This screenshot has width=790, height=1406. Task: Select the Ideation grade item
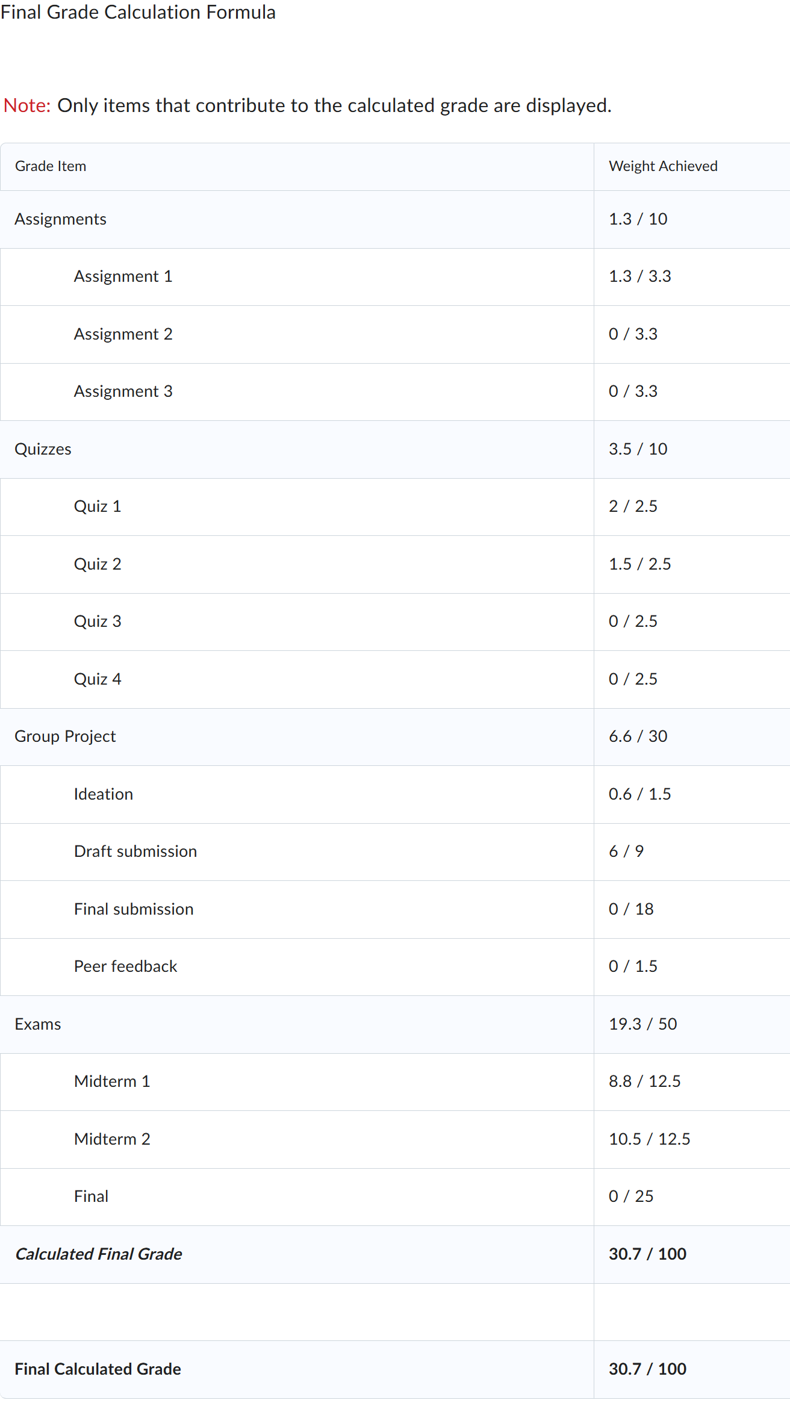pyautogui.click(x=104, y=794)
